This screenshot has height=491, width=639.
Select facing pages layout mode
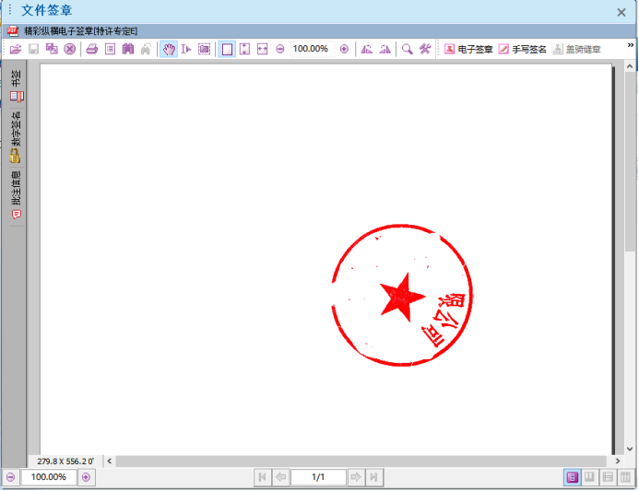[589, 477]
